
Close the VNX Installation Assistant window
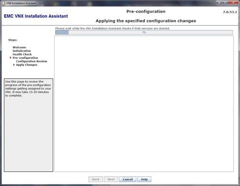coord(234,2)
